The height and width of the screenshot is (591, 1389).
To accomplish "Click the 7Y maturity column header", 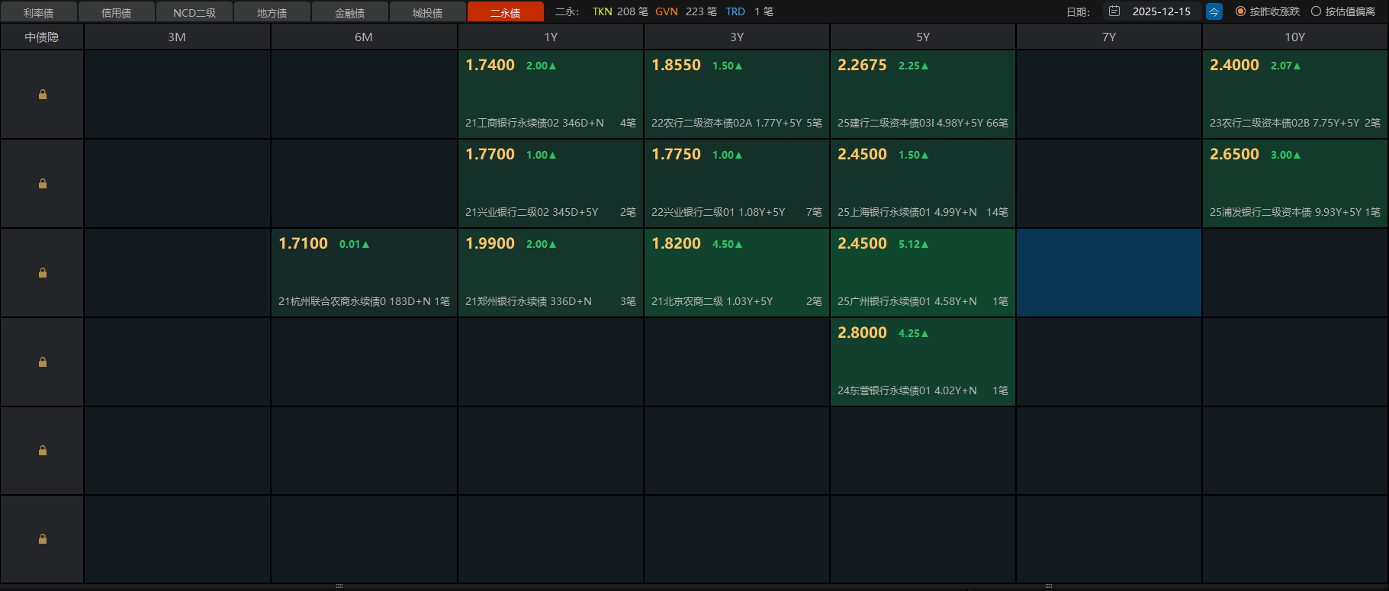I will (x=1109, y=37).
